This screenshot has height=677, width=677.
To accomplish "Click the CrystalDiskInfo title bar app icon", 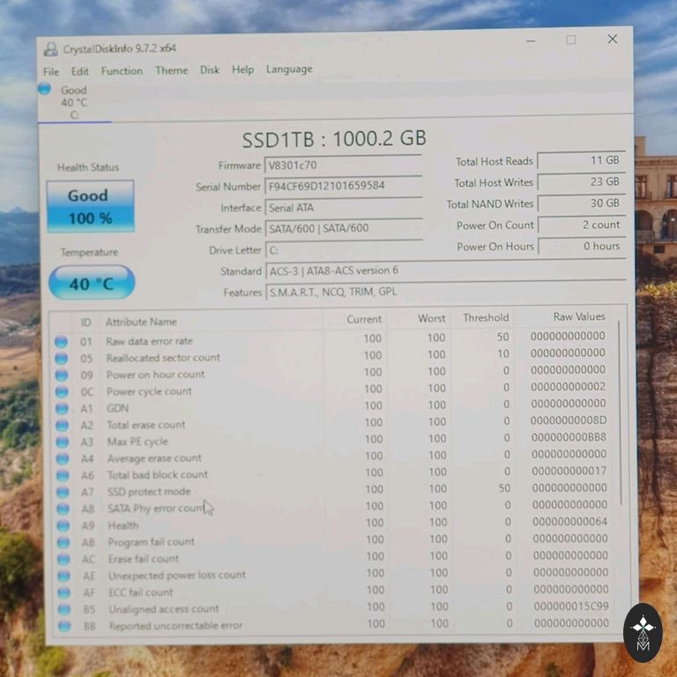I will click(50, 49).
